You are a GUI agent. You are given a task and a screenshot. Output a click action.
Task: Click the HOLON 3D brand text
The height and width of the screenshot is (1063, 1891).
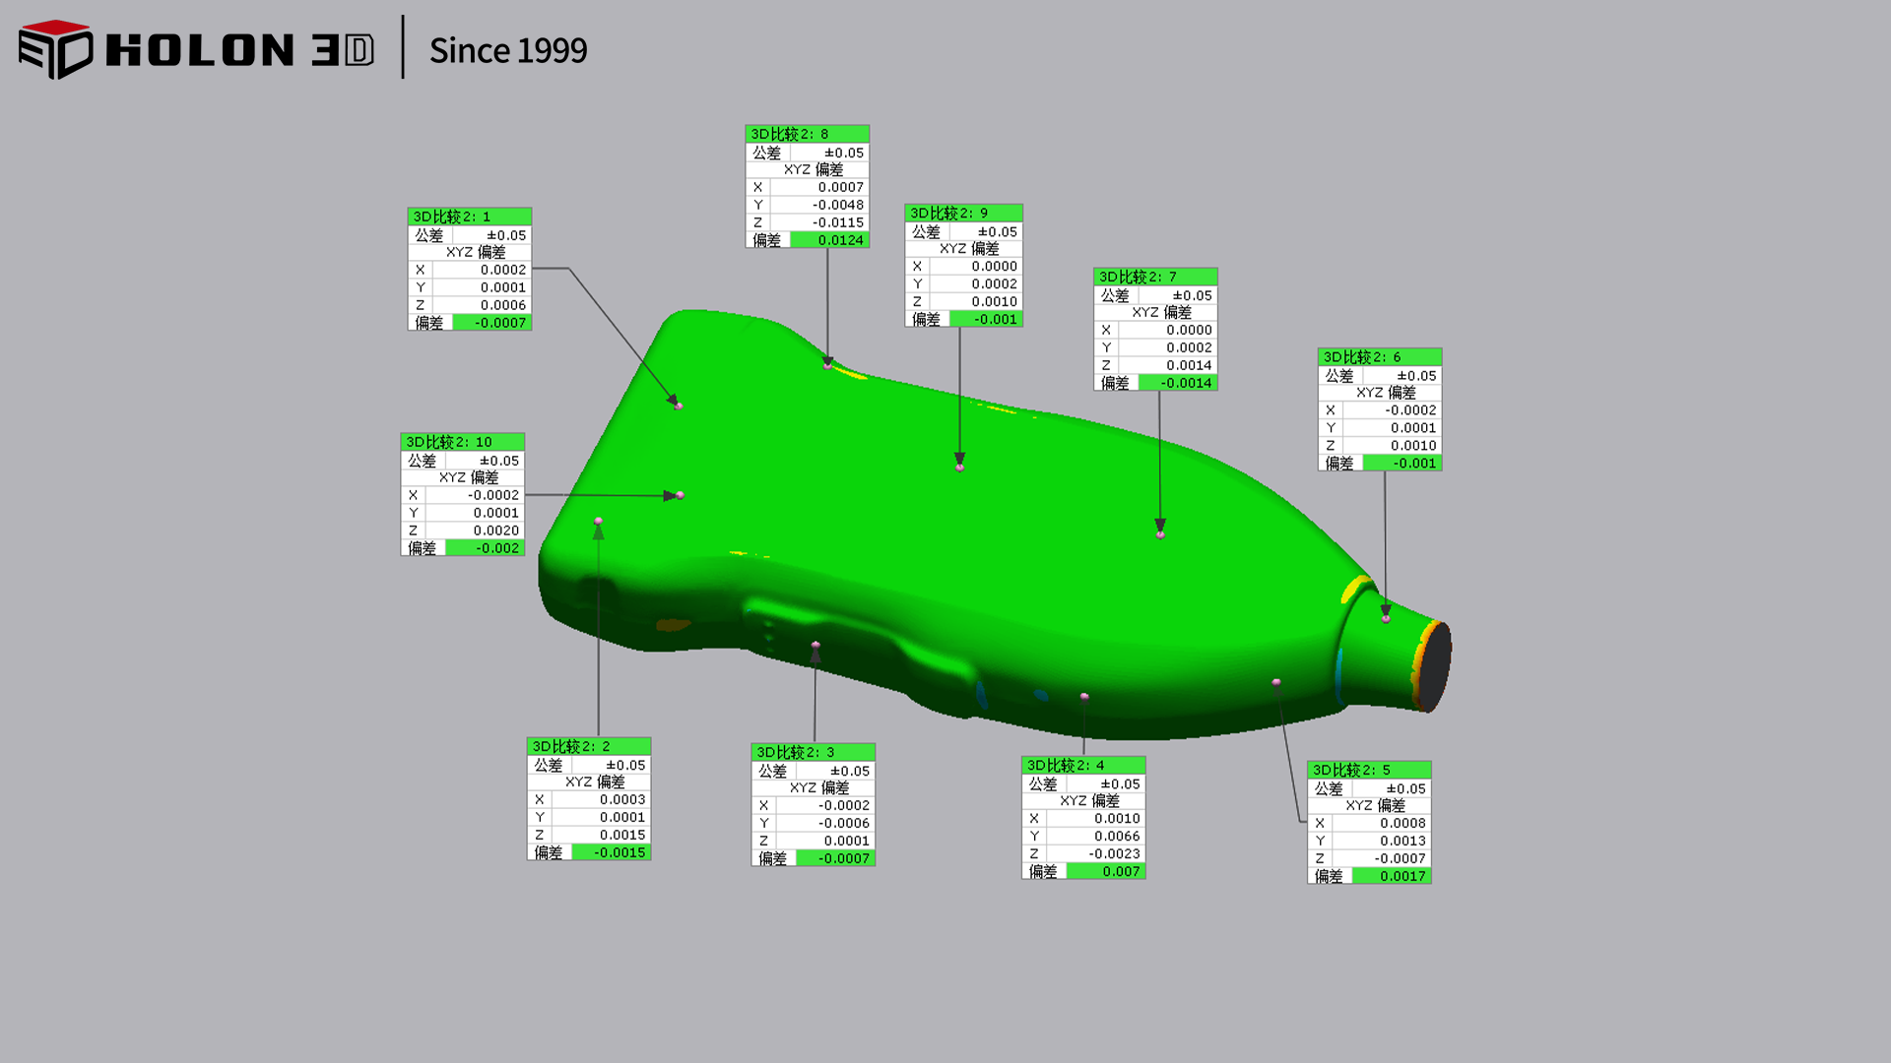click(x=239, y=50)
